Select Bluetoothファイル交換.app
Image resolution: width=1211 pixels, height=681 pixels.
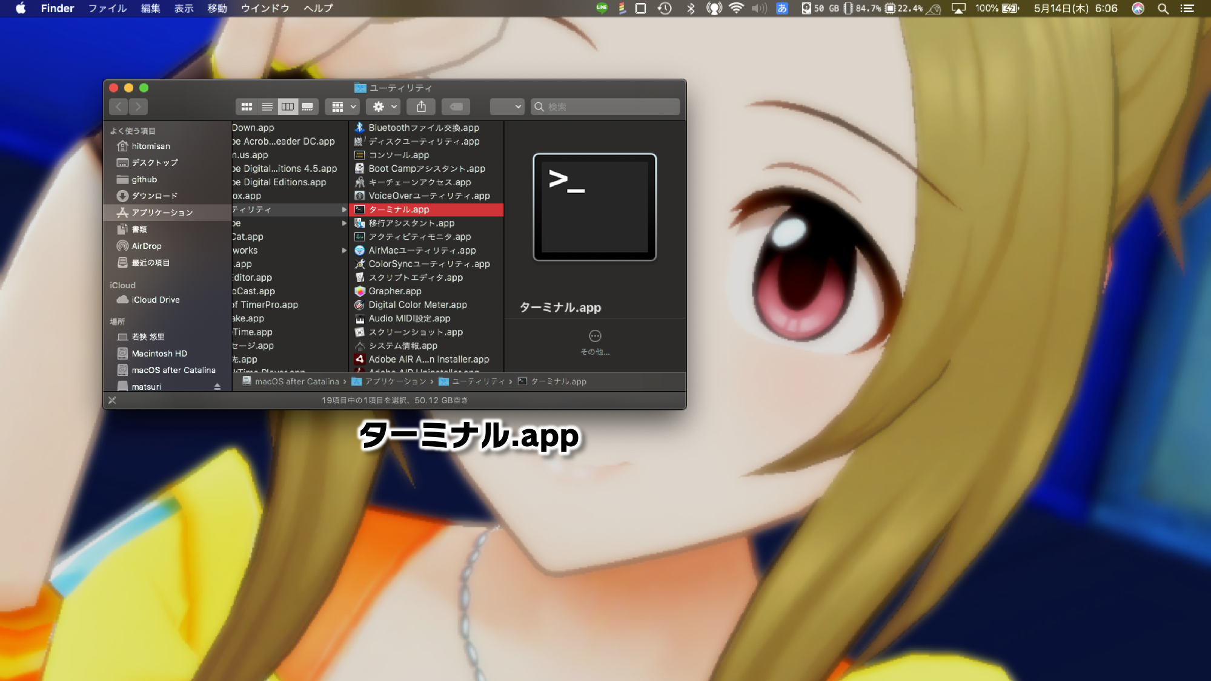[426, 128]
